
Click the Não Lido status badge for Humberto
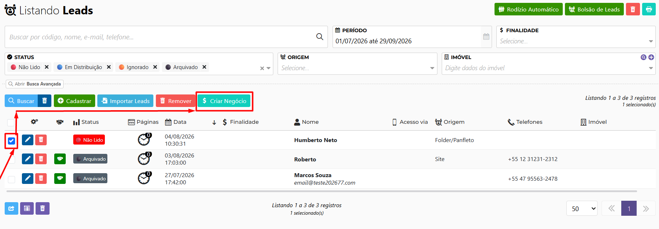(89, 140)
